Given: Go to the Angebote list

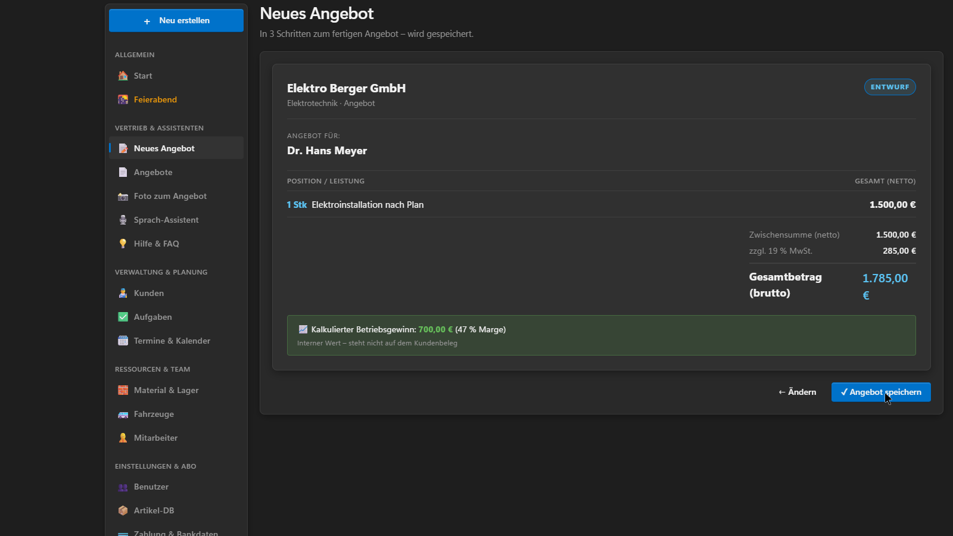Looking at the screenshot, I should tap(176, 172).
